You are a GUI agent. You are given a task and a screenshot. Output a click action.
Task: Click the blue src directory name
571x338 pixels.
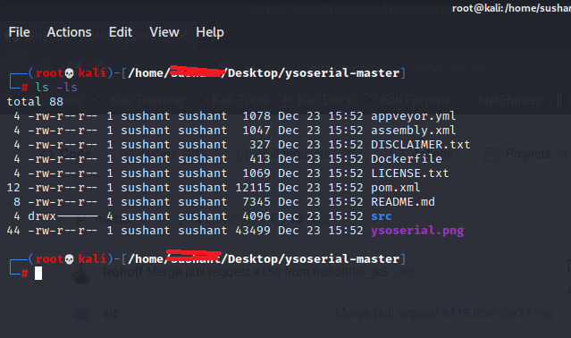(x=382, y=216)
